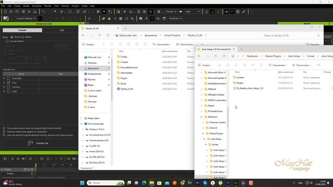Select the Motion mode radio button

(x=22, y=37)
